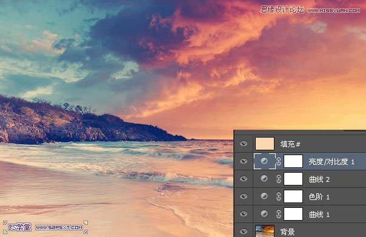
Task: Unlink the mask of 曲线 2 layer
Action: (279, 179)
